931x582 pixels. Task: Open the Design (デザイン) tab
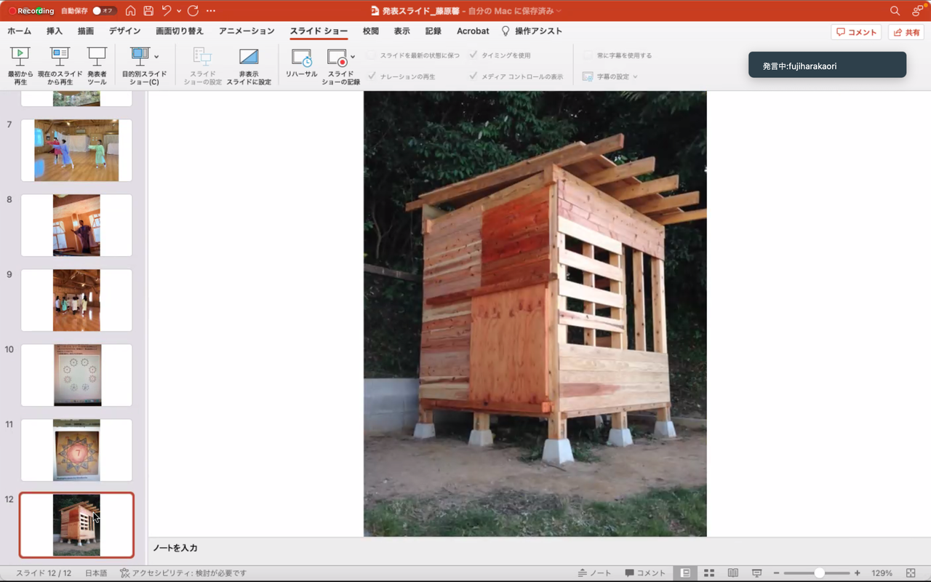(x=125, y=31)
